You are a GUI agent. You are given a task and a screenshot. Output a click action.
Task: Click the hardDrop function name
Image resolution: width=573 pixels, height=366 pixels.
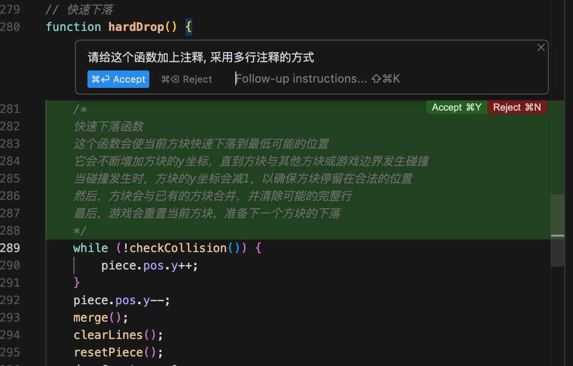136,27
